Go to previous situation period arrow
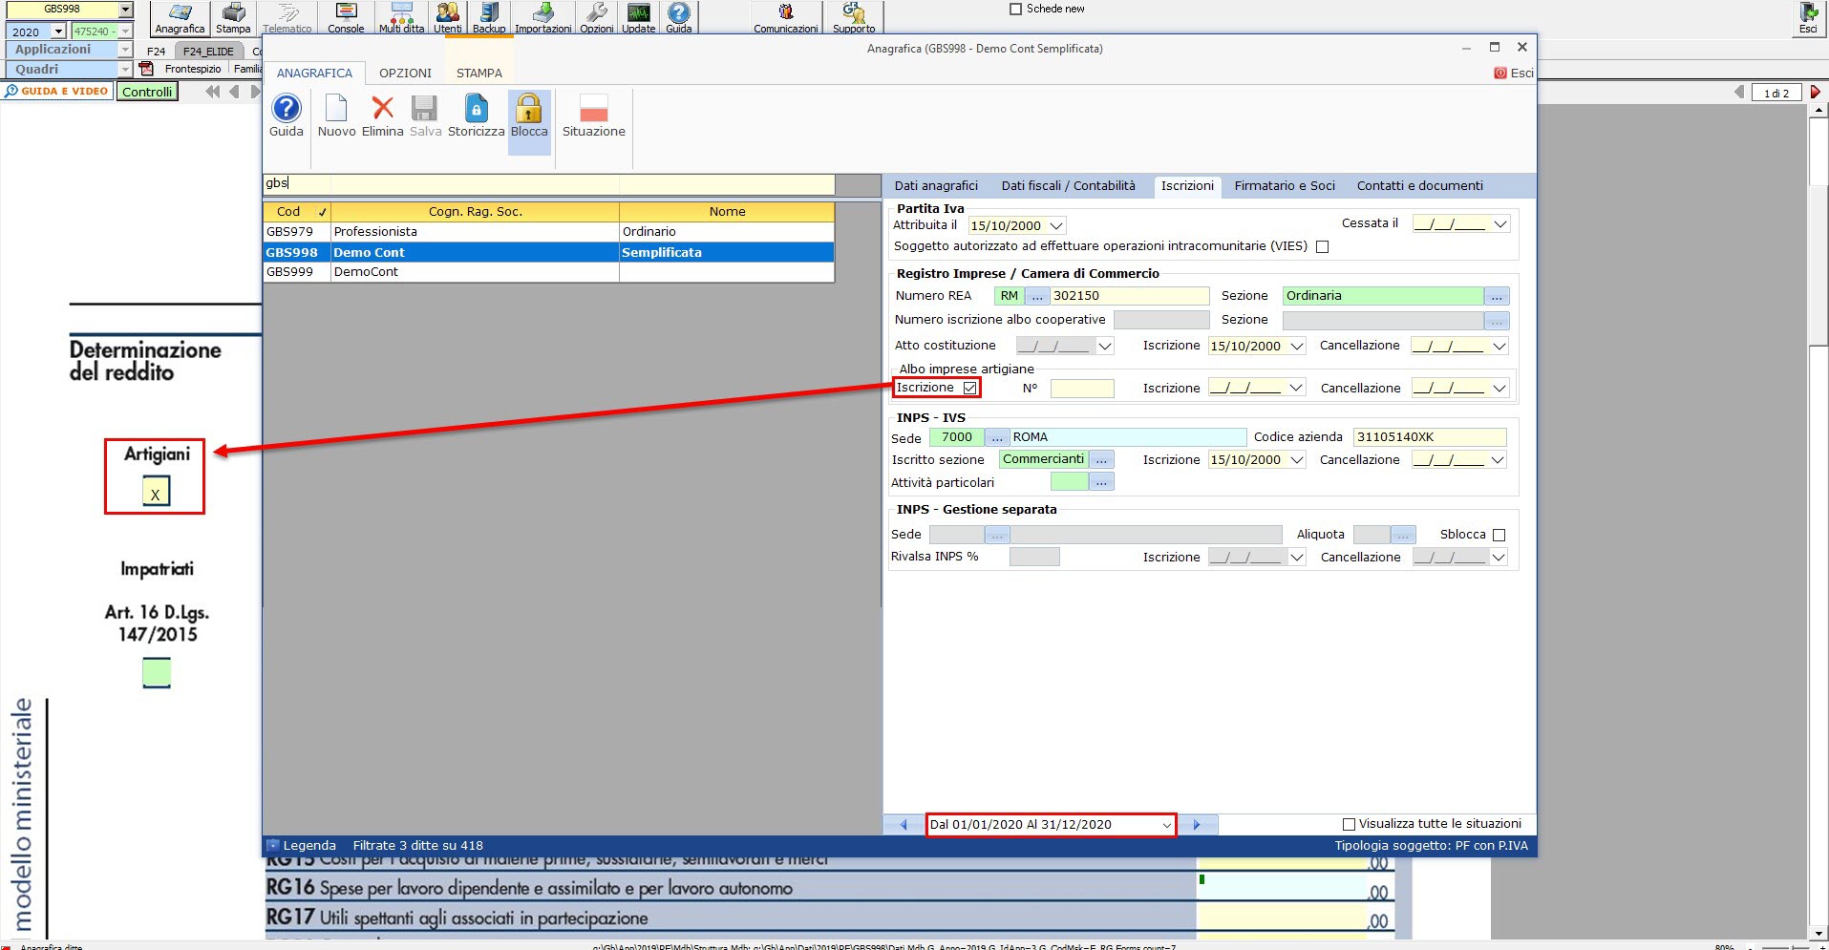Viewport: 1829px width, 950px height. click(904, 824)
